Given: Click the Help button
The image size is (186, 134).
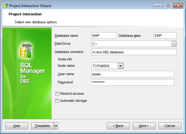Looking at the screenshot, I should coord(17,126).
